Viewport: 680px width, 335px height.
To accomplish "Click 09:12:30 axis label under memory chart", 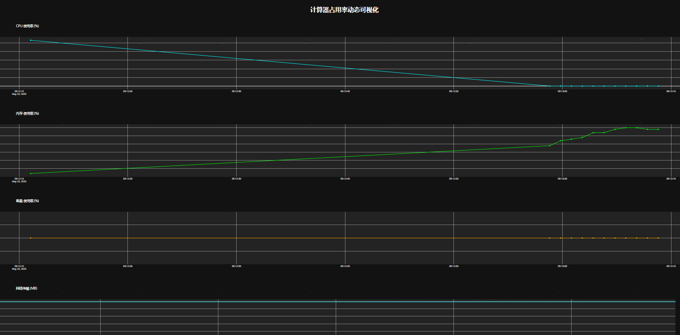I will pyautogui.click(x=236, y=179).
